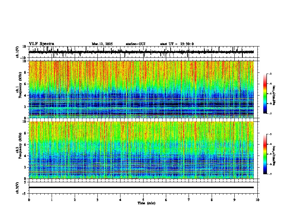Click the 10 minute tick label

point(257,200)
